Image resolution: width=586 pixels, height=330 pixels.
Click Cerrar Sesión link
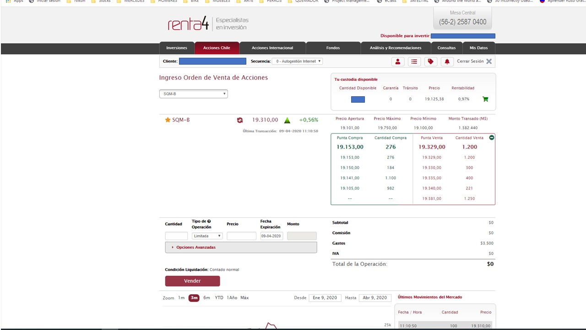pos(470,61)
